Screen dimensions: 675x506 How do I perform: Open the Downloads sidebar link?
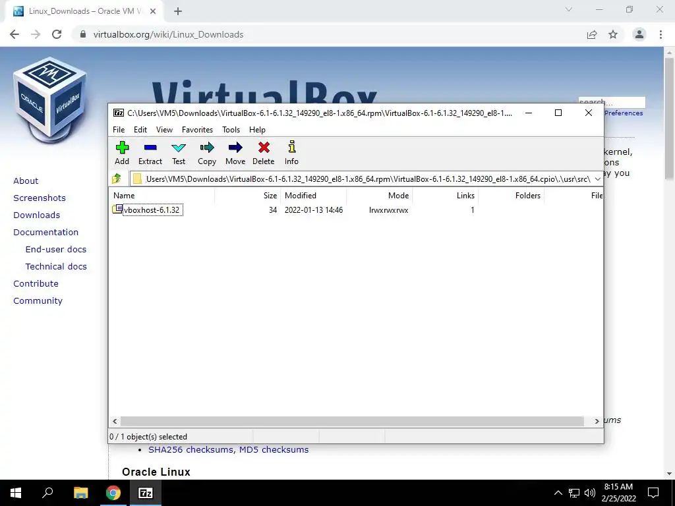37,215
